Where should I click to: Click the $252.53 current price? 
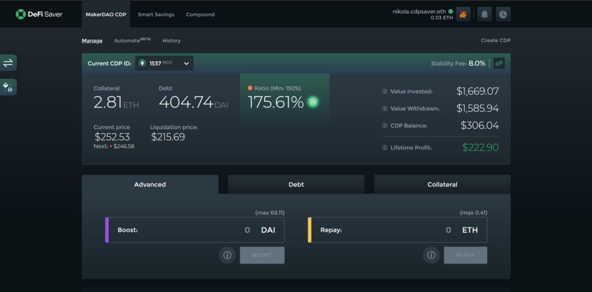(112, 137)
